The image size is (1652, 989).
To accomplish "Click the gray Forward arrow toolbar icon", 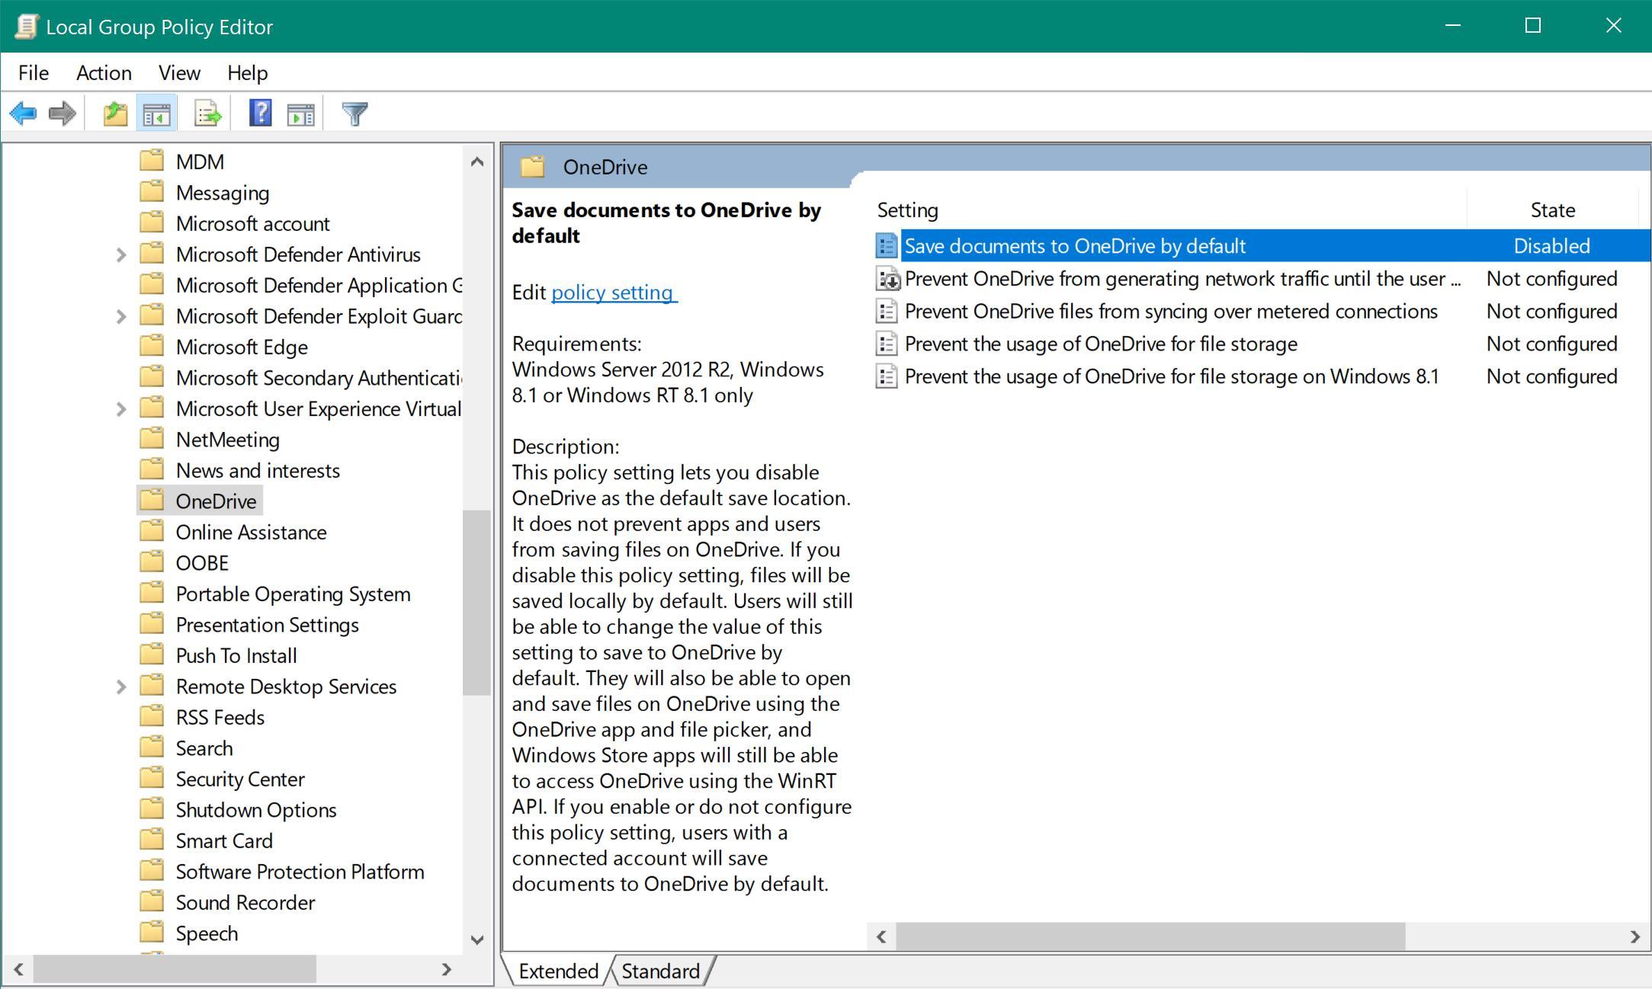I will pos(63,114).
